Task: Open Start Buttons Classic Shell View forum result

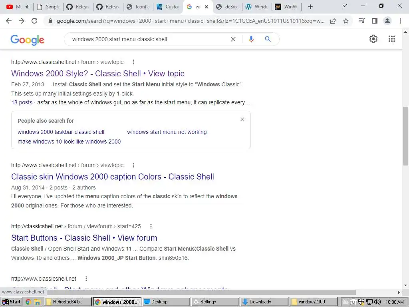Action: coord(84,238)
